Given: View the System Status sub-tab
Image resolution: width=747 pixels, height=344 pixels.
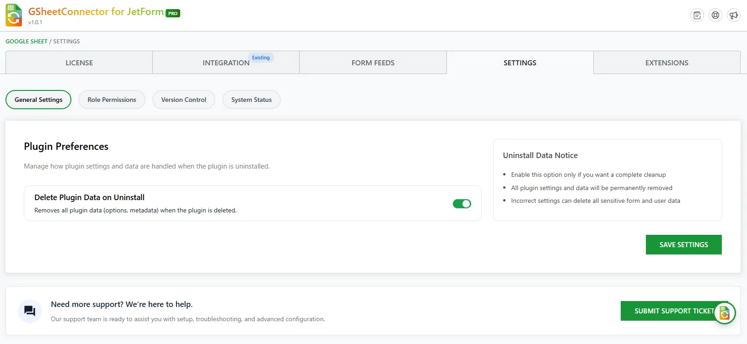Looking at the screenshot, I should [x=252, y=100].
